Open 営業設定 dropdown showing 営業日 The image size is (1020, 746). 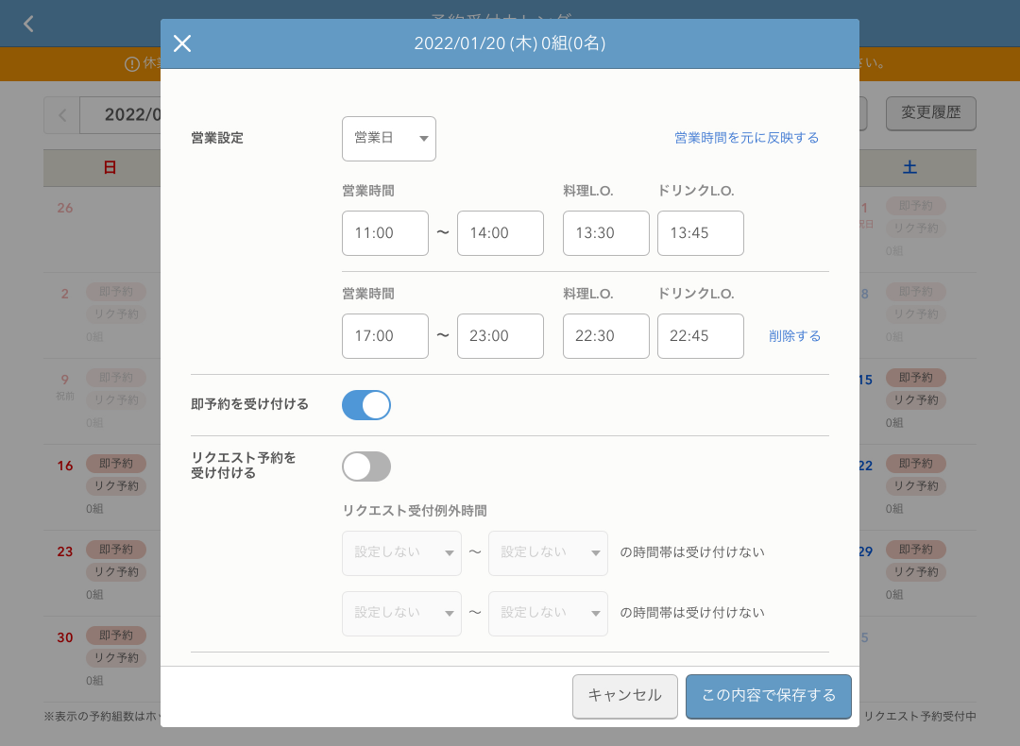pyautogui.click(x=389, y=139)
